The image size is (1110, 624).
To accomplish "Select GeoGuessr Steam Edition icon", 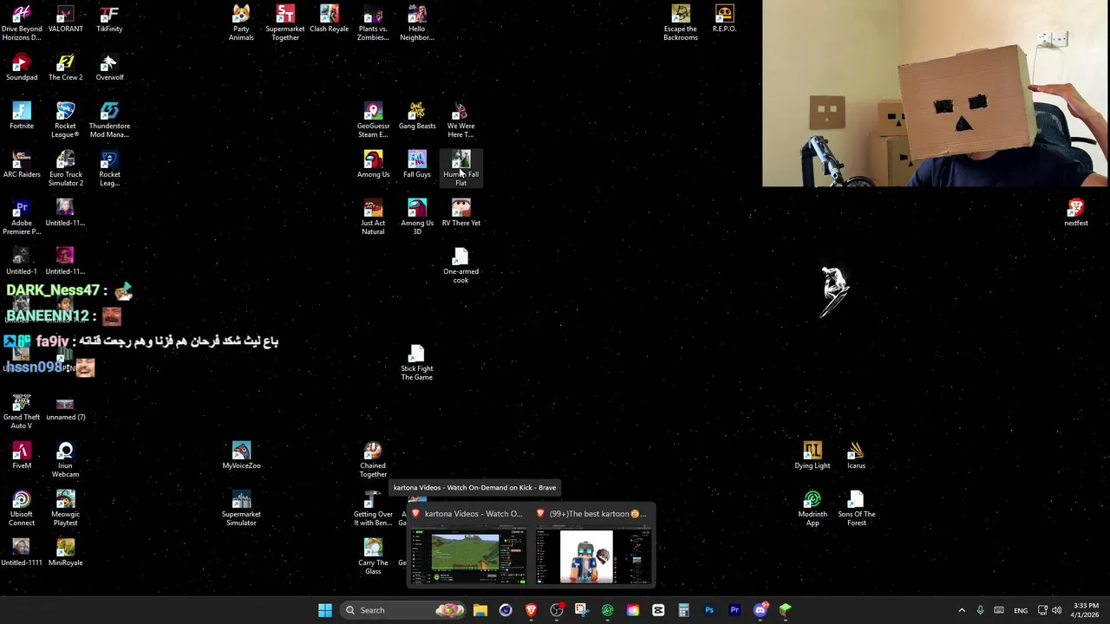I will (373, 120).
